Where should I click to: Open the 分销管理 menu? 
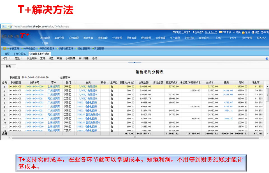pos(117,38)
